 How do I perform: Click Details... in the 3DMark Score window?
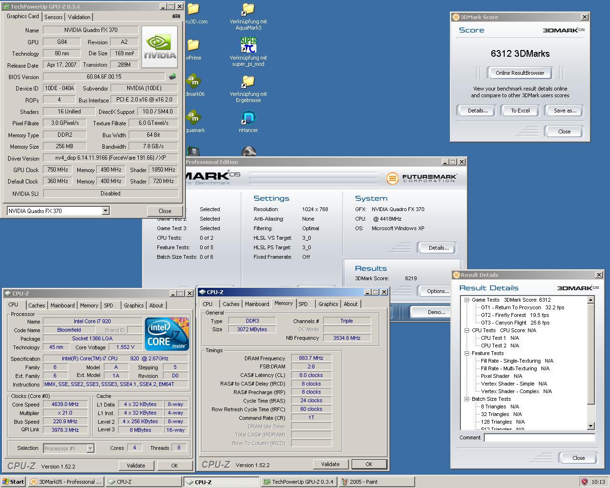478,111
